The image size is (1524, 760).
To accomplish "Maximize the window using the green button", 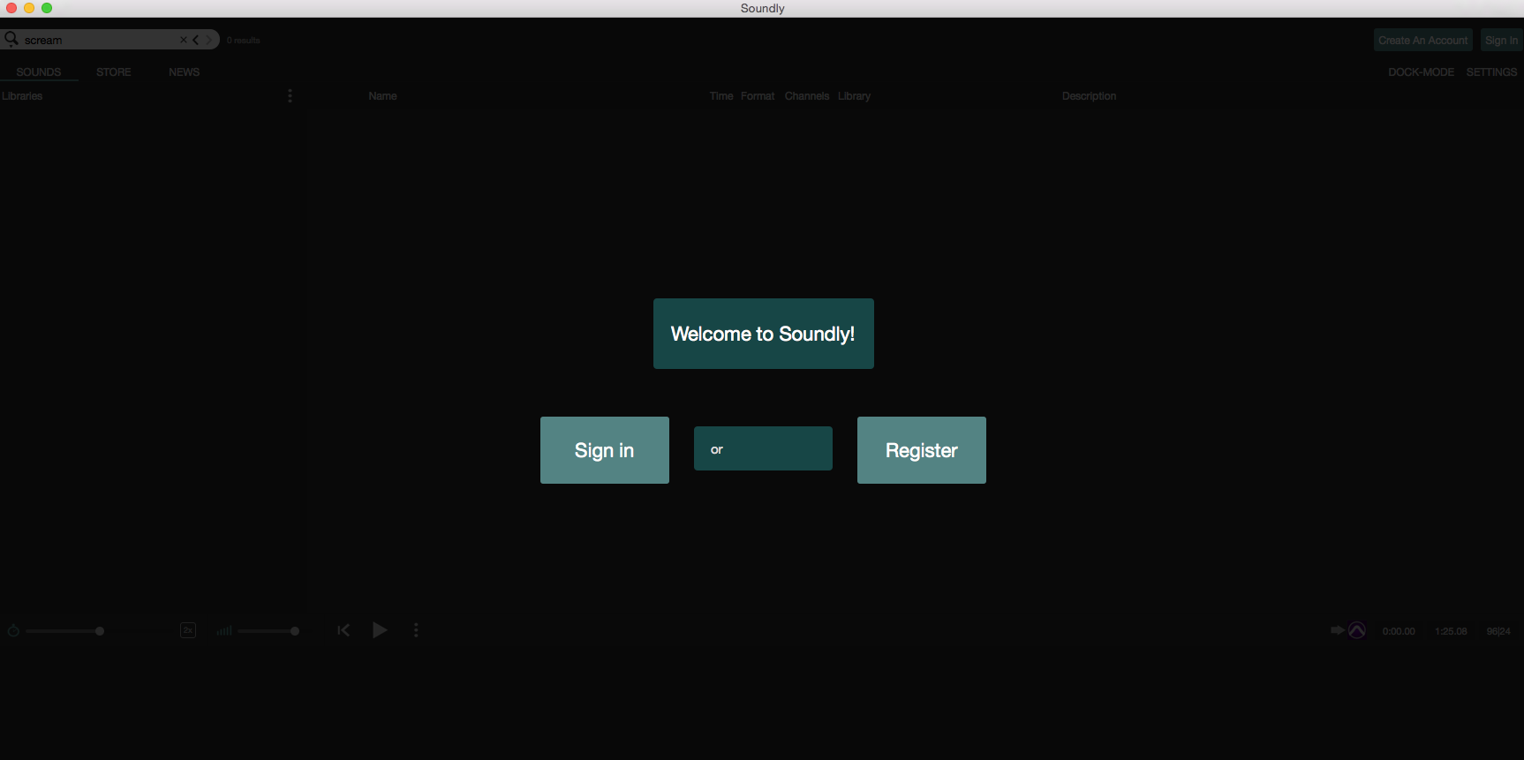I will coord(47,8).
